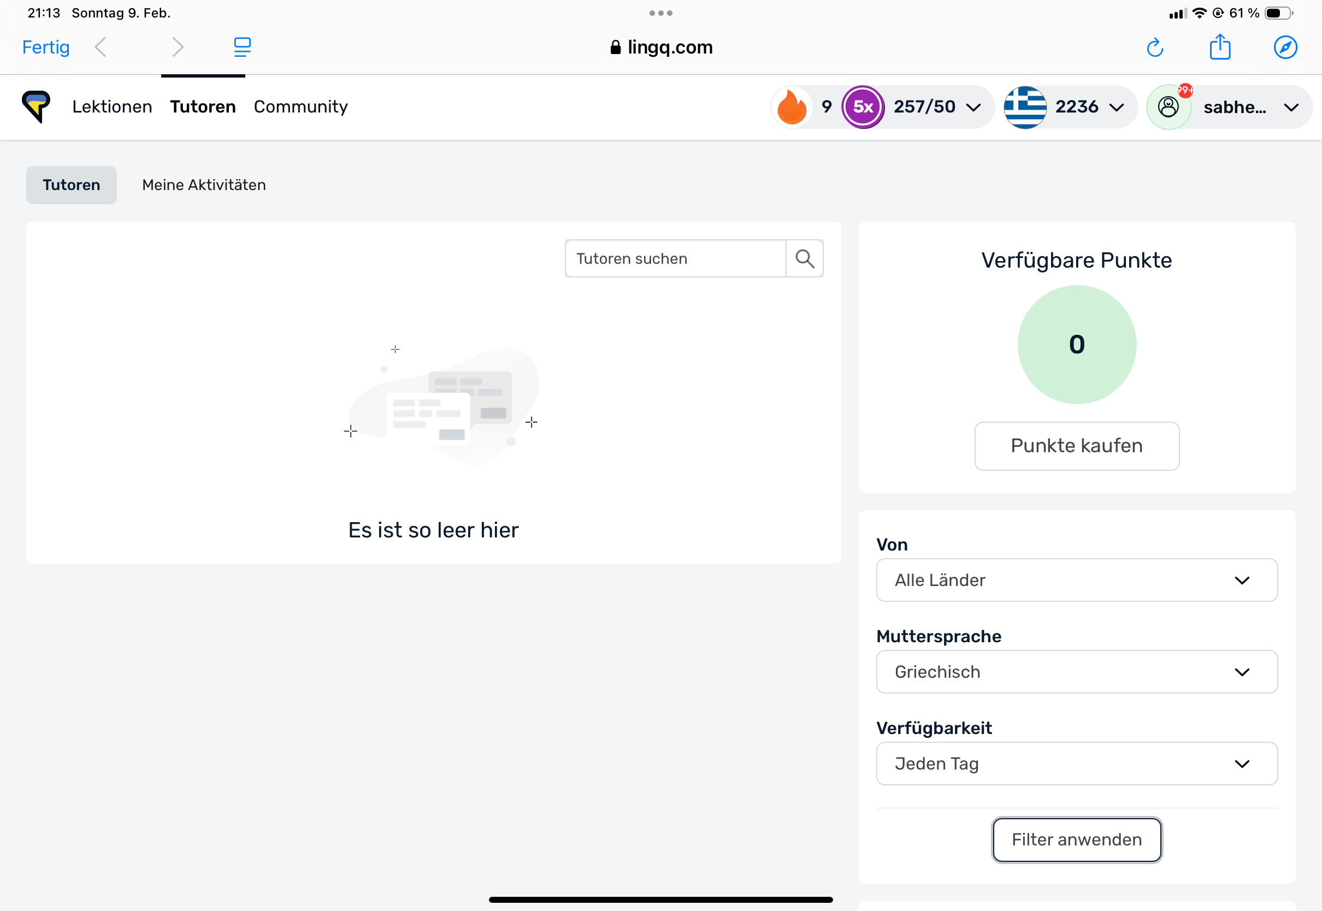Reload the lingq.com page
Image resolution: width=1322 pixels, height=911 pixels.
1155,47
